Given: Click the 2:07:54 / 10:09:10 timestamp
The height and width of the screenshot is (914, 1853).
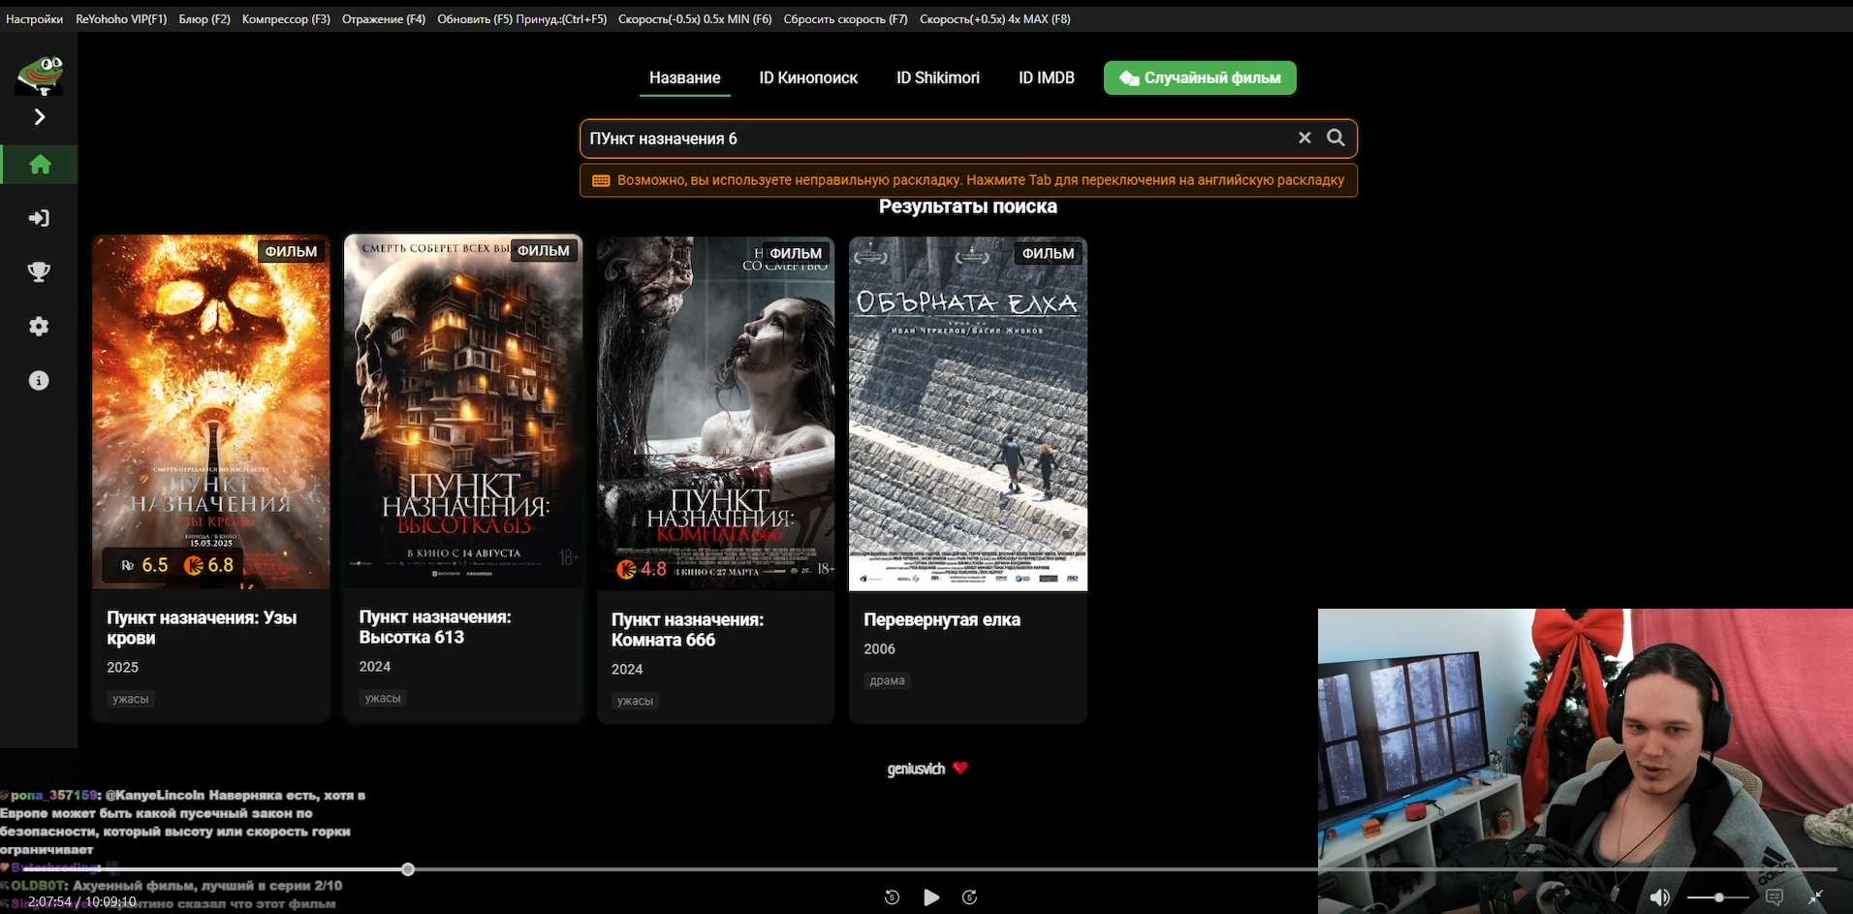Looking at the screenshot, I should (x=81, y=901).
